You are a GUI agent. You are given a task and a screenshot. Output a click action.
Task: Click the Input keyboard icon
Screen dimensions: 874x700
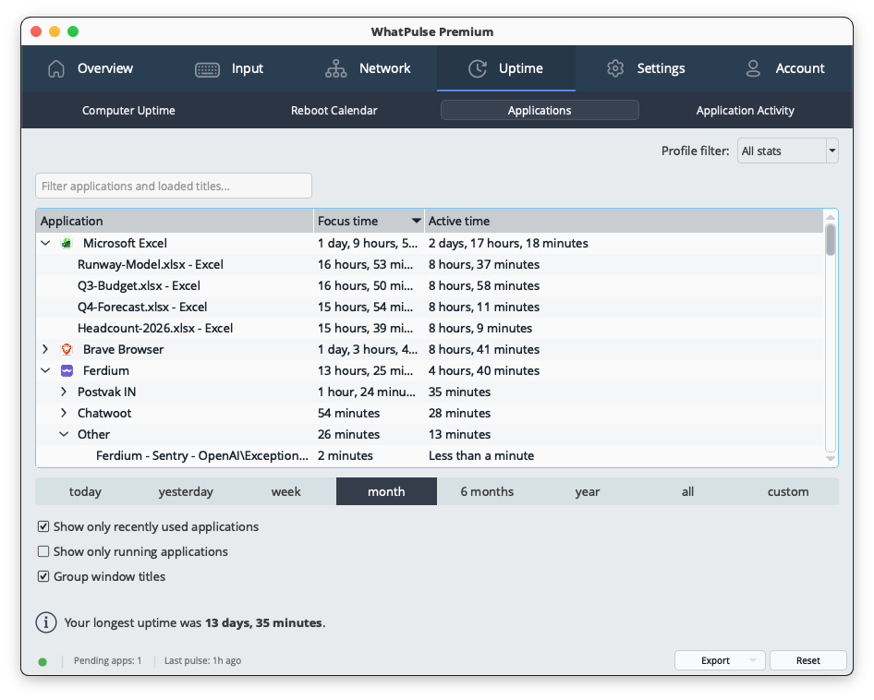[207, 69]
